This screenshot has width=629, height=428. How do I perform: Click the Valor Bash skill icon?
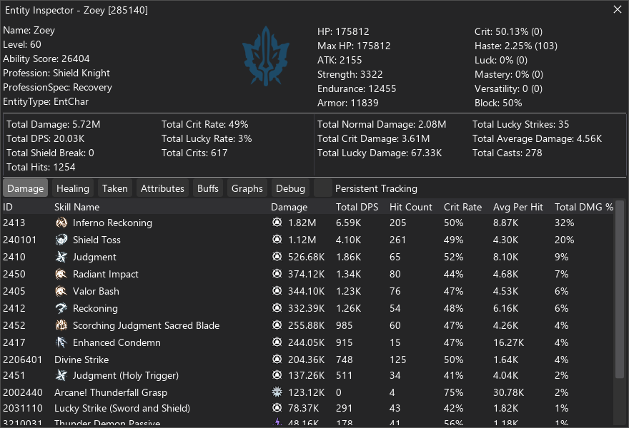click(61, 291)
